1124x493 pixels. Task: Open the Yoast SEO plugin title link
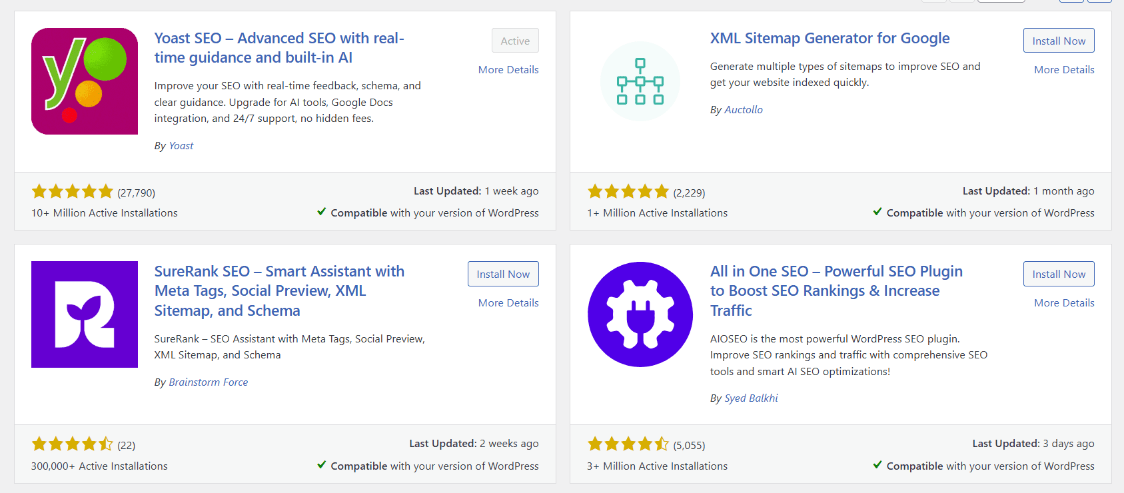click(x=279, y=48)
